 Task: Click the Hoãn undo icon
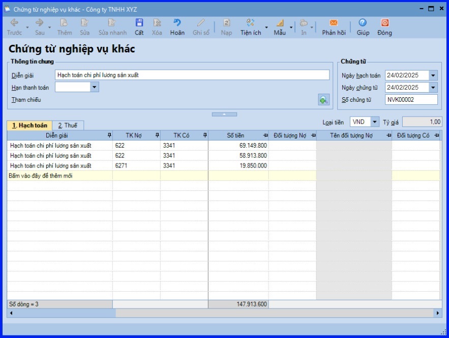(x=177, y=23)
